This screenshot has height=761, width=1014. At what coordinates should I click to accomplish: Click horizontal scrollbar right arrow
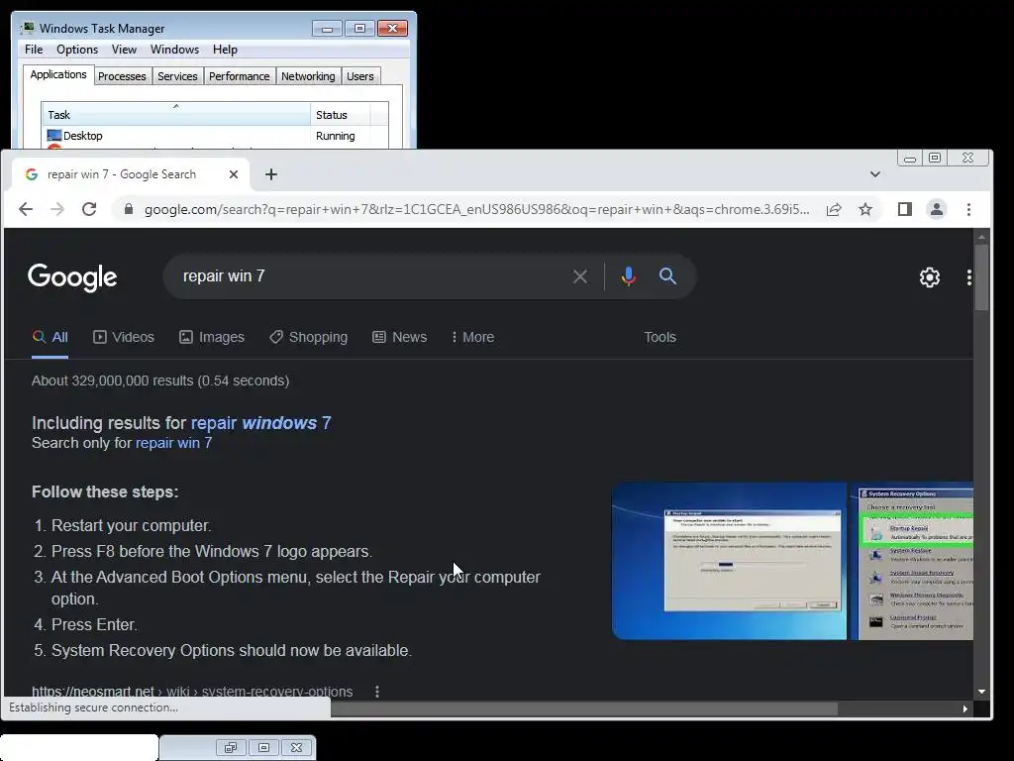coord(964,708)
